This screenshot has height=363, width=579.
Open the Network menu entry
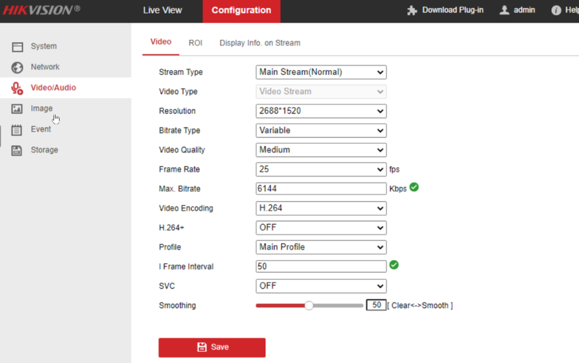tap(65, 67)
